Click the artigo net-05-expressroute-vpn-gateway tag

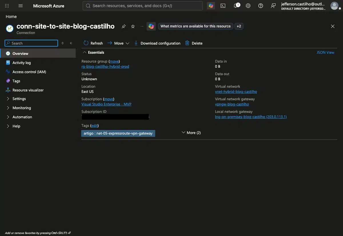pos(118,133)
